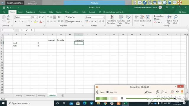Stop the screen recording
189x106 pixels.
[x=112, y=92]
